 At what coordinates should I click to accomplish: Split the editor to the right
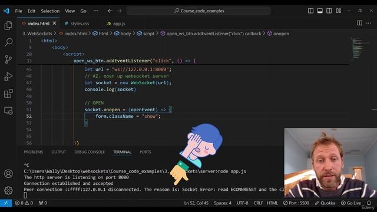(x=359, y=23)
